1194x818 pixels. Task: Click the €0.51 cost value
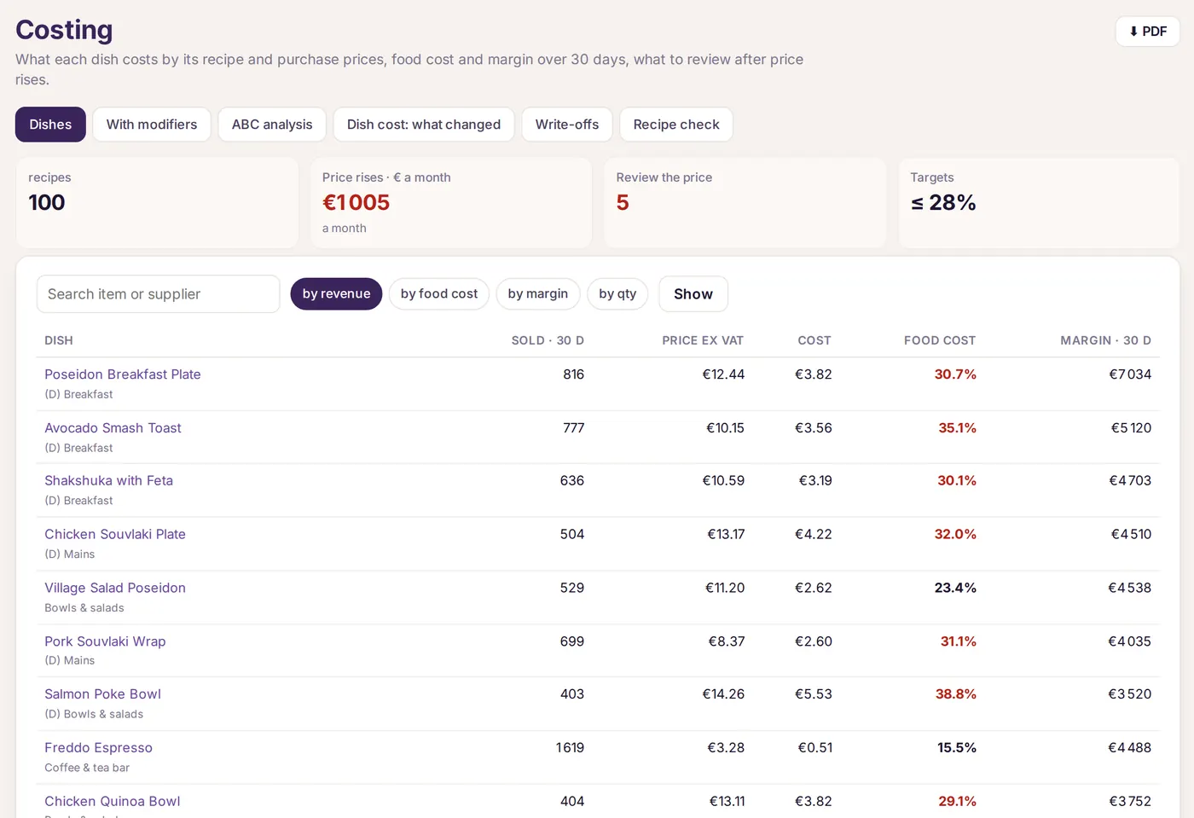tap(814, 748)
